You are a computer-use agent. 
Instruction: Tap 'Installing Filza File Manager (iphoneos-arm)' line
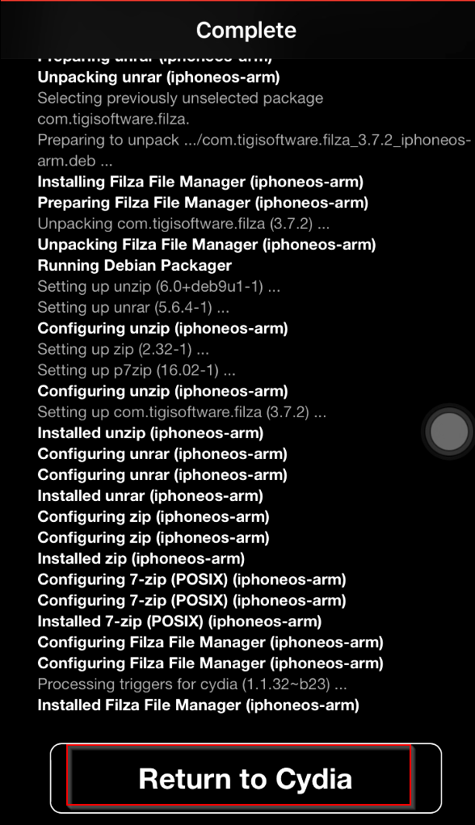coord(200,182)
